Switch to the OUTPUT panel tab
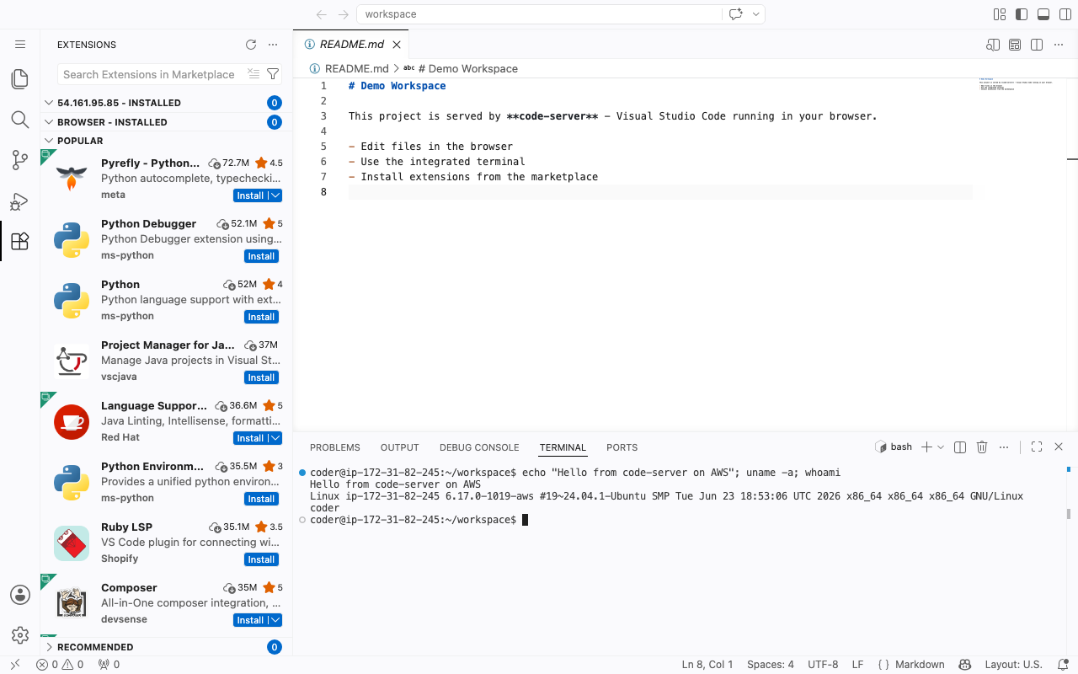This screenshot has width=1078, height=674. (399, 447)
